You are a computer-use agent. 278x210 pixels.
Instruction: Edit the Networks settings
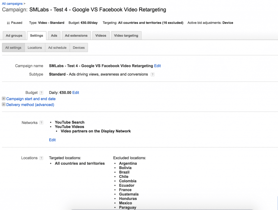[x=52, y=140]
